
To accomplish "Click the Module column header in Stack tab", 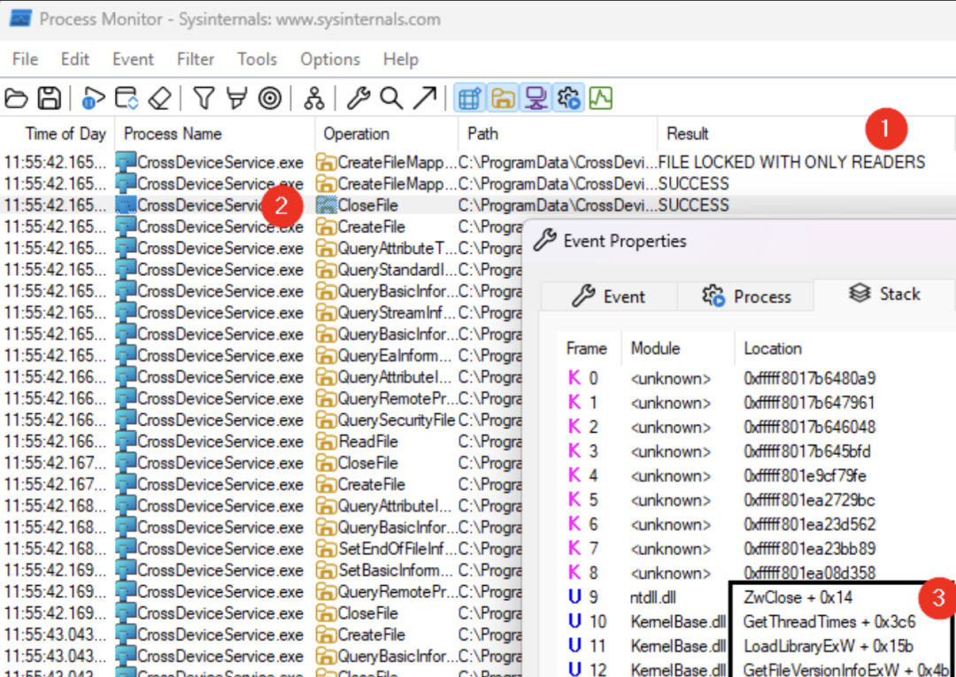I will coord(678,349).
